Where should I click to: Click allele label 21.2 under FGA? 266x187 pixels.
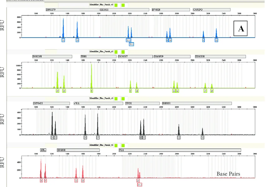[140, 185]
